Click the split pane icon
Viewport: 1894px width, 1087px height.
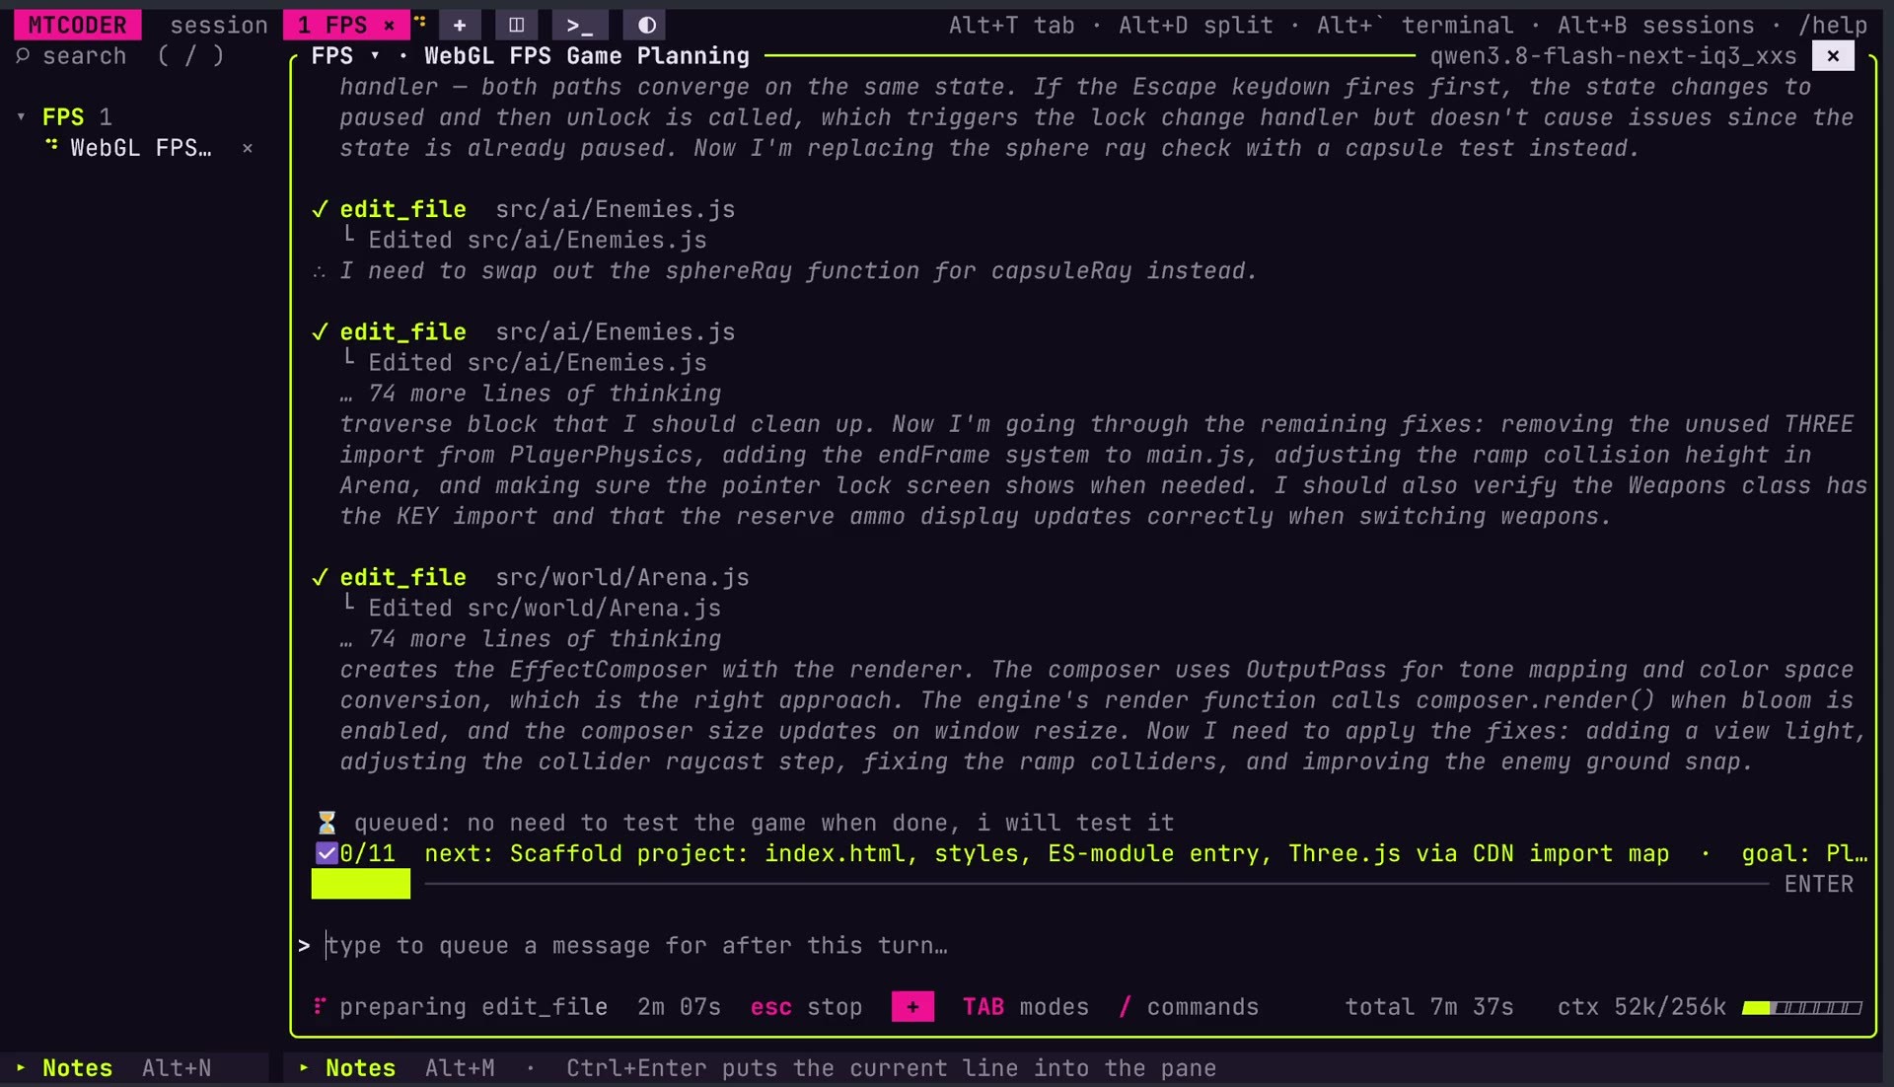pyautogui.click(x=516, y=25)
